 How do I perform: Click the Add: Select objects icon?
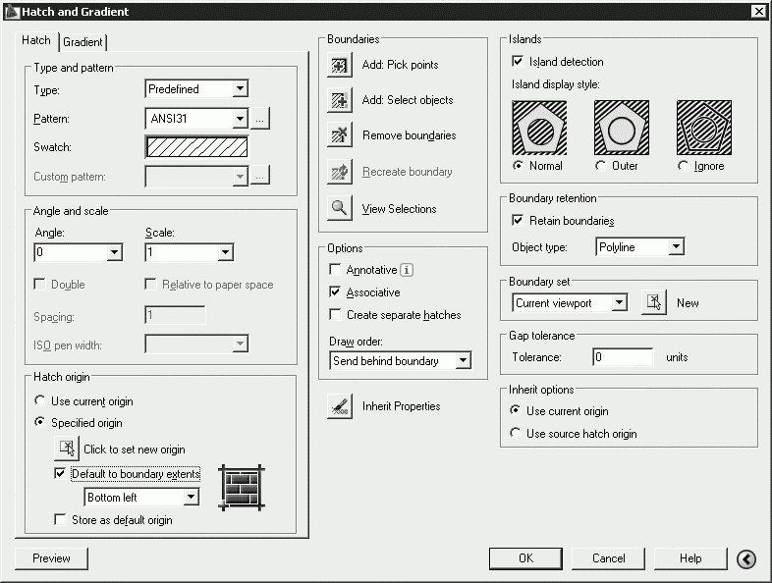click(340, 100)
